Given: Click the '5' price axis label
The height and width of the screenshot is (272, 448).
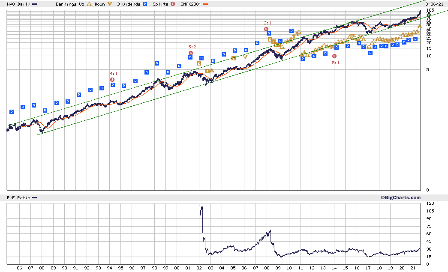Looking at the screenshot, I should click(427, 69).
